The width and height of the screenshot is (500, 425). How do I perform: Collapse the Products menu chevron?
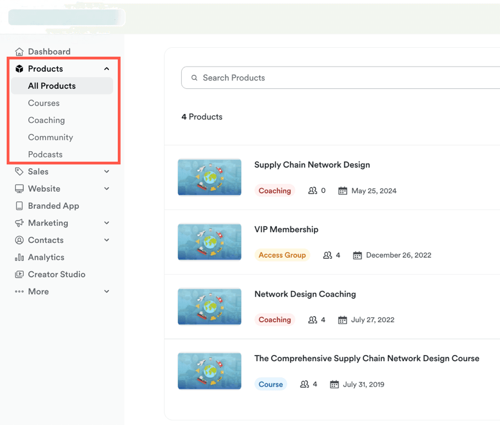(107, 69)
